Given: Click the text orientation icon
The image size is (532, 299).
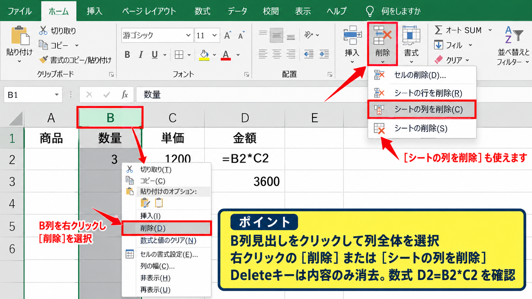Looking at the screenshot, I should [x=308, y=35].
